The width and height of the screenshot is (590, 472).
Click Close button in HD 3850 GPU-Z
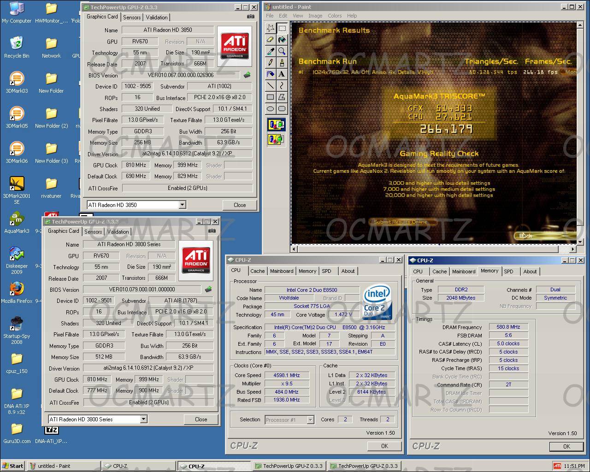(240, 205)
